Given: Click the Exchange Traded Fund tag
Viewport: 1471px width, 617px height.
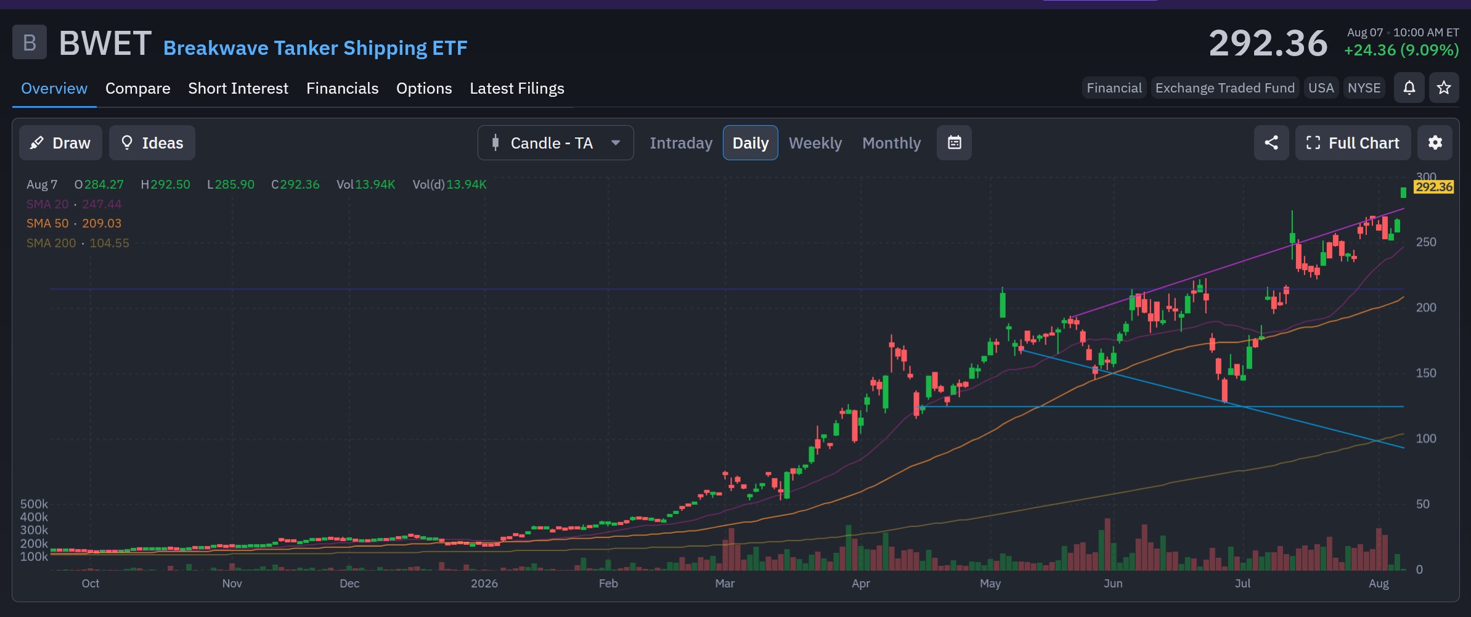Looking at the screenshot, I should pos(1224,88).
